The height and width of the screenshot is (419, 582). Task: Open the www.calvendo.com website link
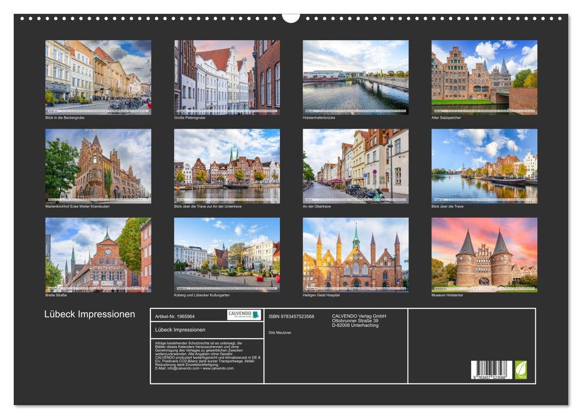click(218, 369)
